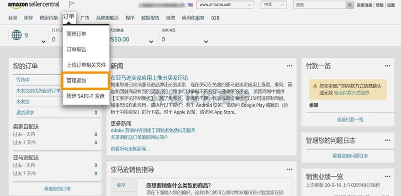Open the 设置 link
Screen dimensions: 401x196
click(391, 5)
